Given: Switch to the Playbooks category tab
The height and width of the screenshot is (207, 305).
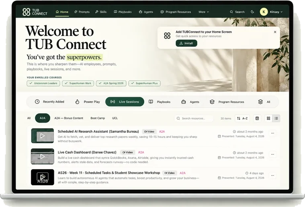Looking at the screenshot, I should (160, 102).
